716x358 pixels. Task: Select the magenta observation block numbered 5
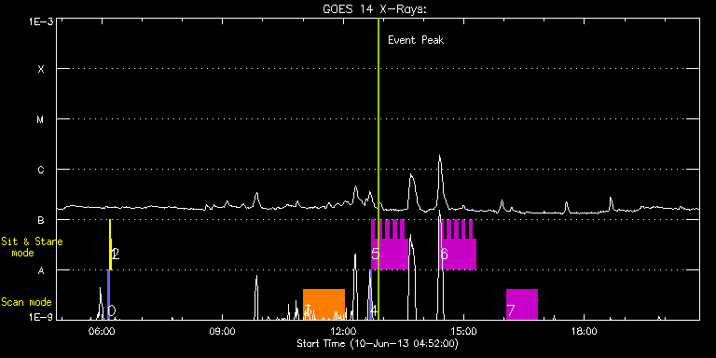click(x=390, y=245)
